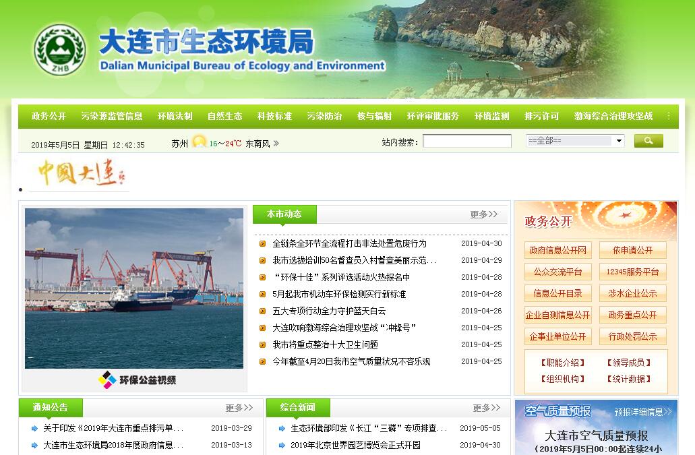This screenshot has height=455, width=695.
Task: Click the 行政处罚公示 button
Action: coord(633,337)
